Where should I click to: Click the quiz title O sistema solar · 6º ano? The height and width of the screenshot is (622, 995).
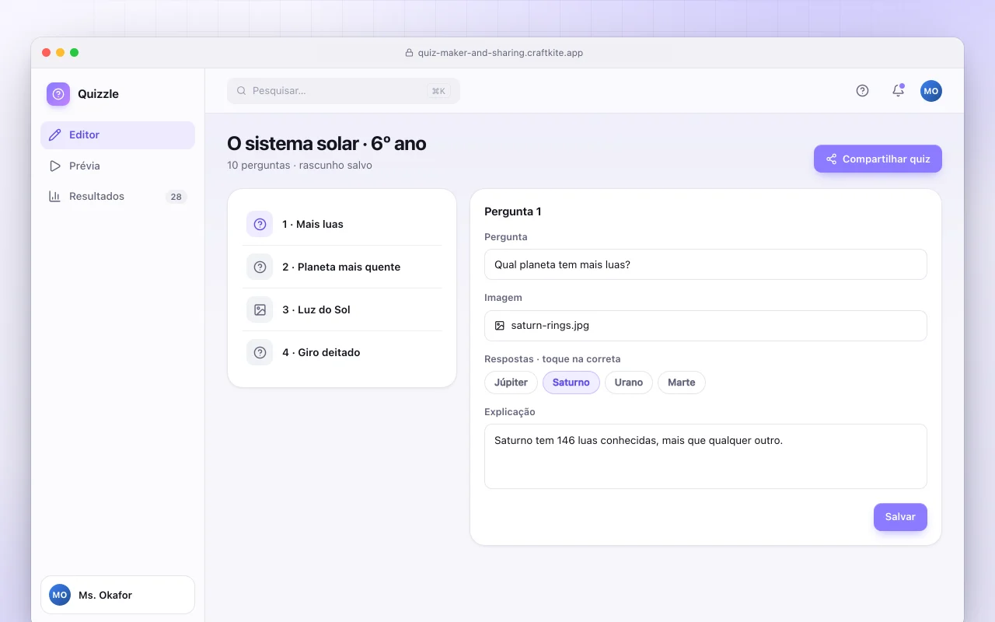point(326,144)
